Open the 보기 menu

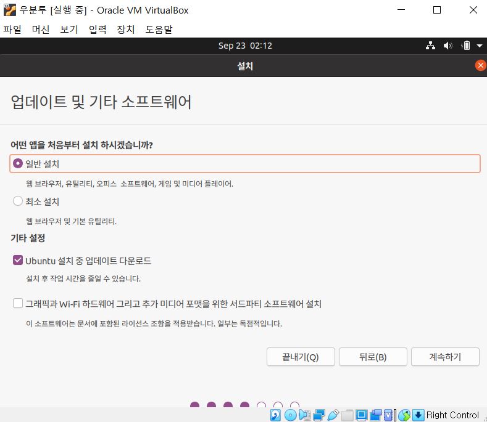tap(69, 30)
